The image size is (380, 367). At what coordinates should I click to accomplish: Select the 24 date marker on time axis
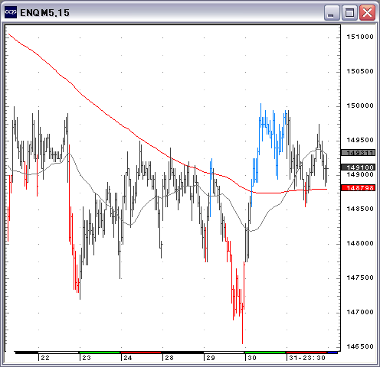tap(128, 358)
